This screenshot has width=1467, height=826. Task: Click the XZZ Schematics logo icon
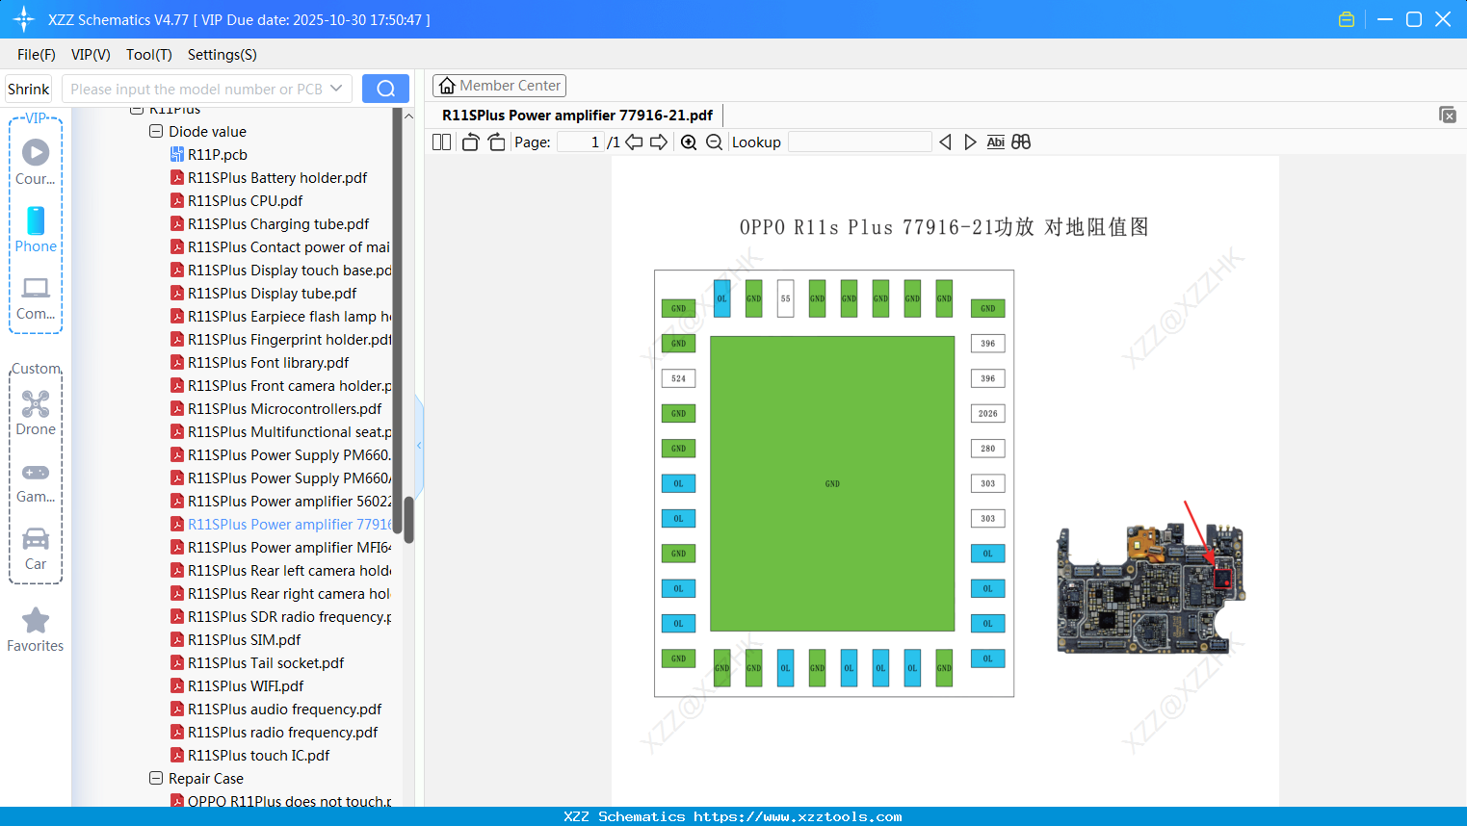click(23, 19)
